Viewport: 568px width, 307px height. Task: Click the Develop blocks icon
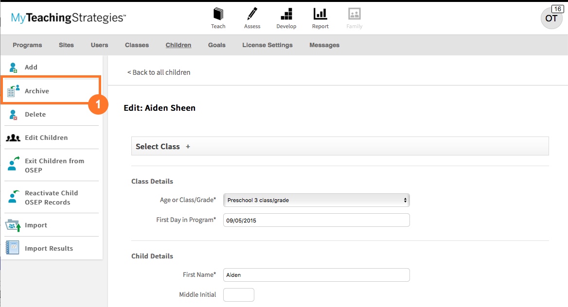[286, 14]
